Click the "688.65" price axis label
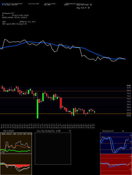 coord(129,110)
